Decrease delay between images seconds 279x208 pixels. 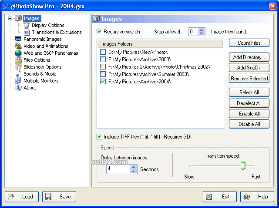point(134,171)
